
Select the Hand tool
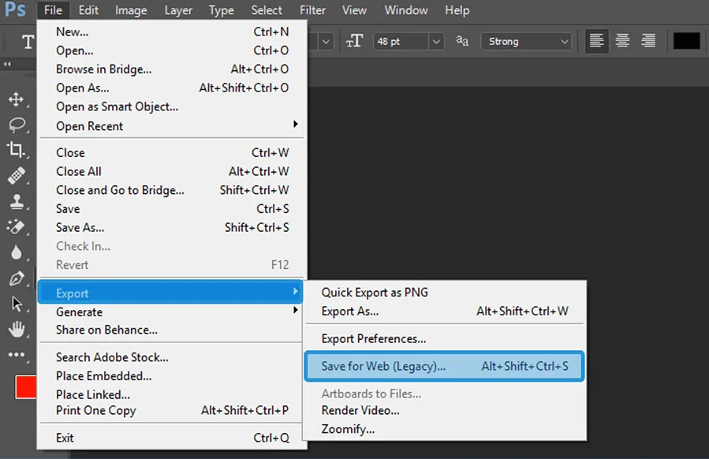point(17,329)
